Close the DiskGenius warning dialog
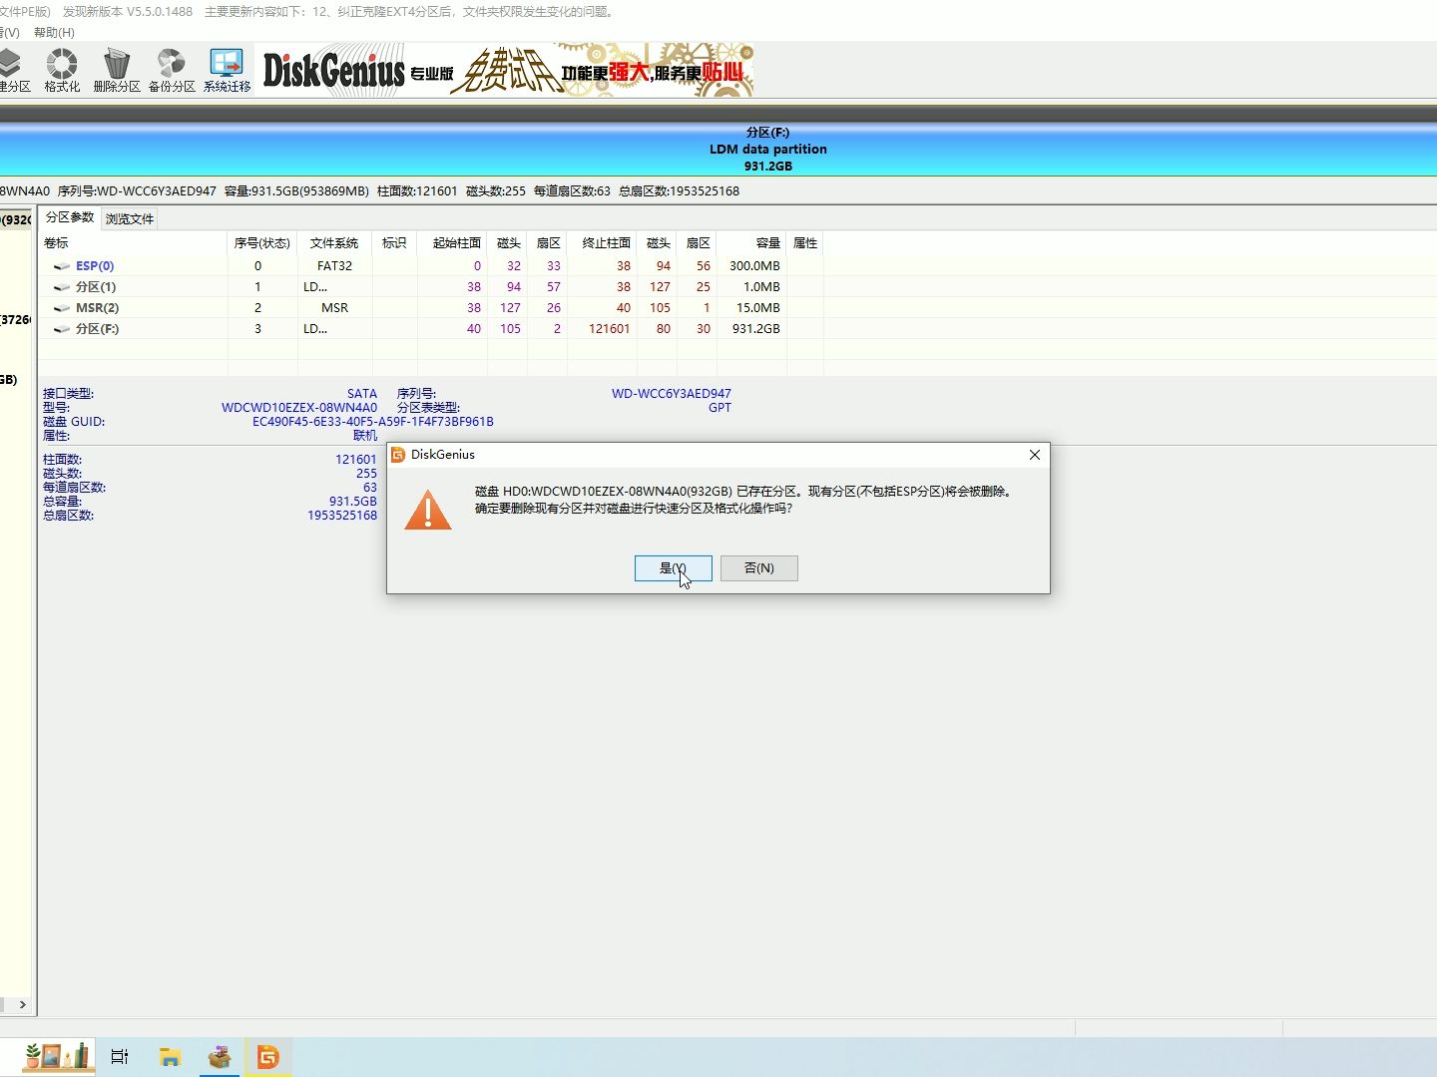Viewport: 1437px width, 1077px height. [1035, 455]
